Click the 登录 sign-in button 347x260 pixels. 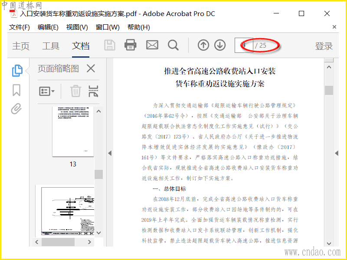click(x=324, y=46)
